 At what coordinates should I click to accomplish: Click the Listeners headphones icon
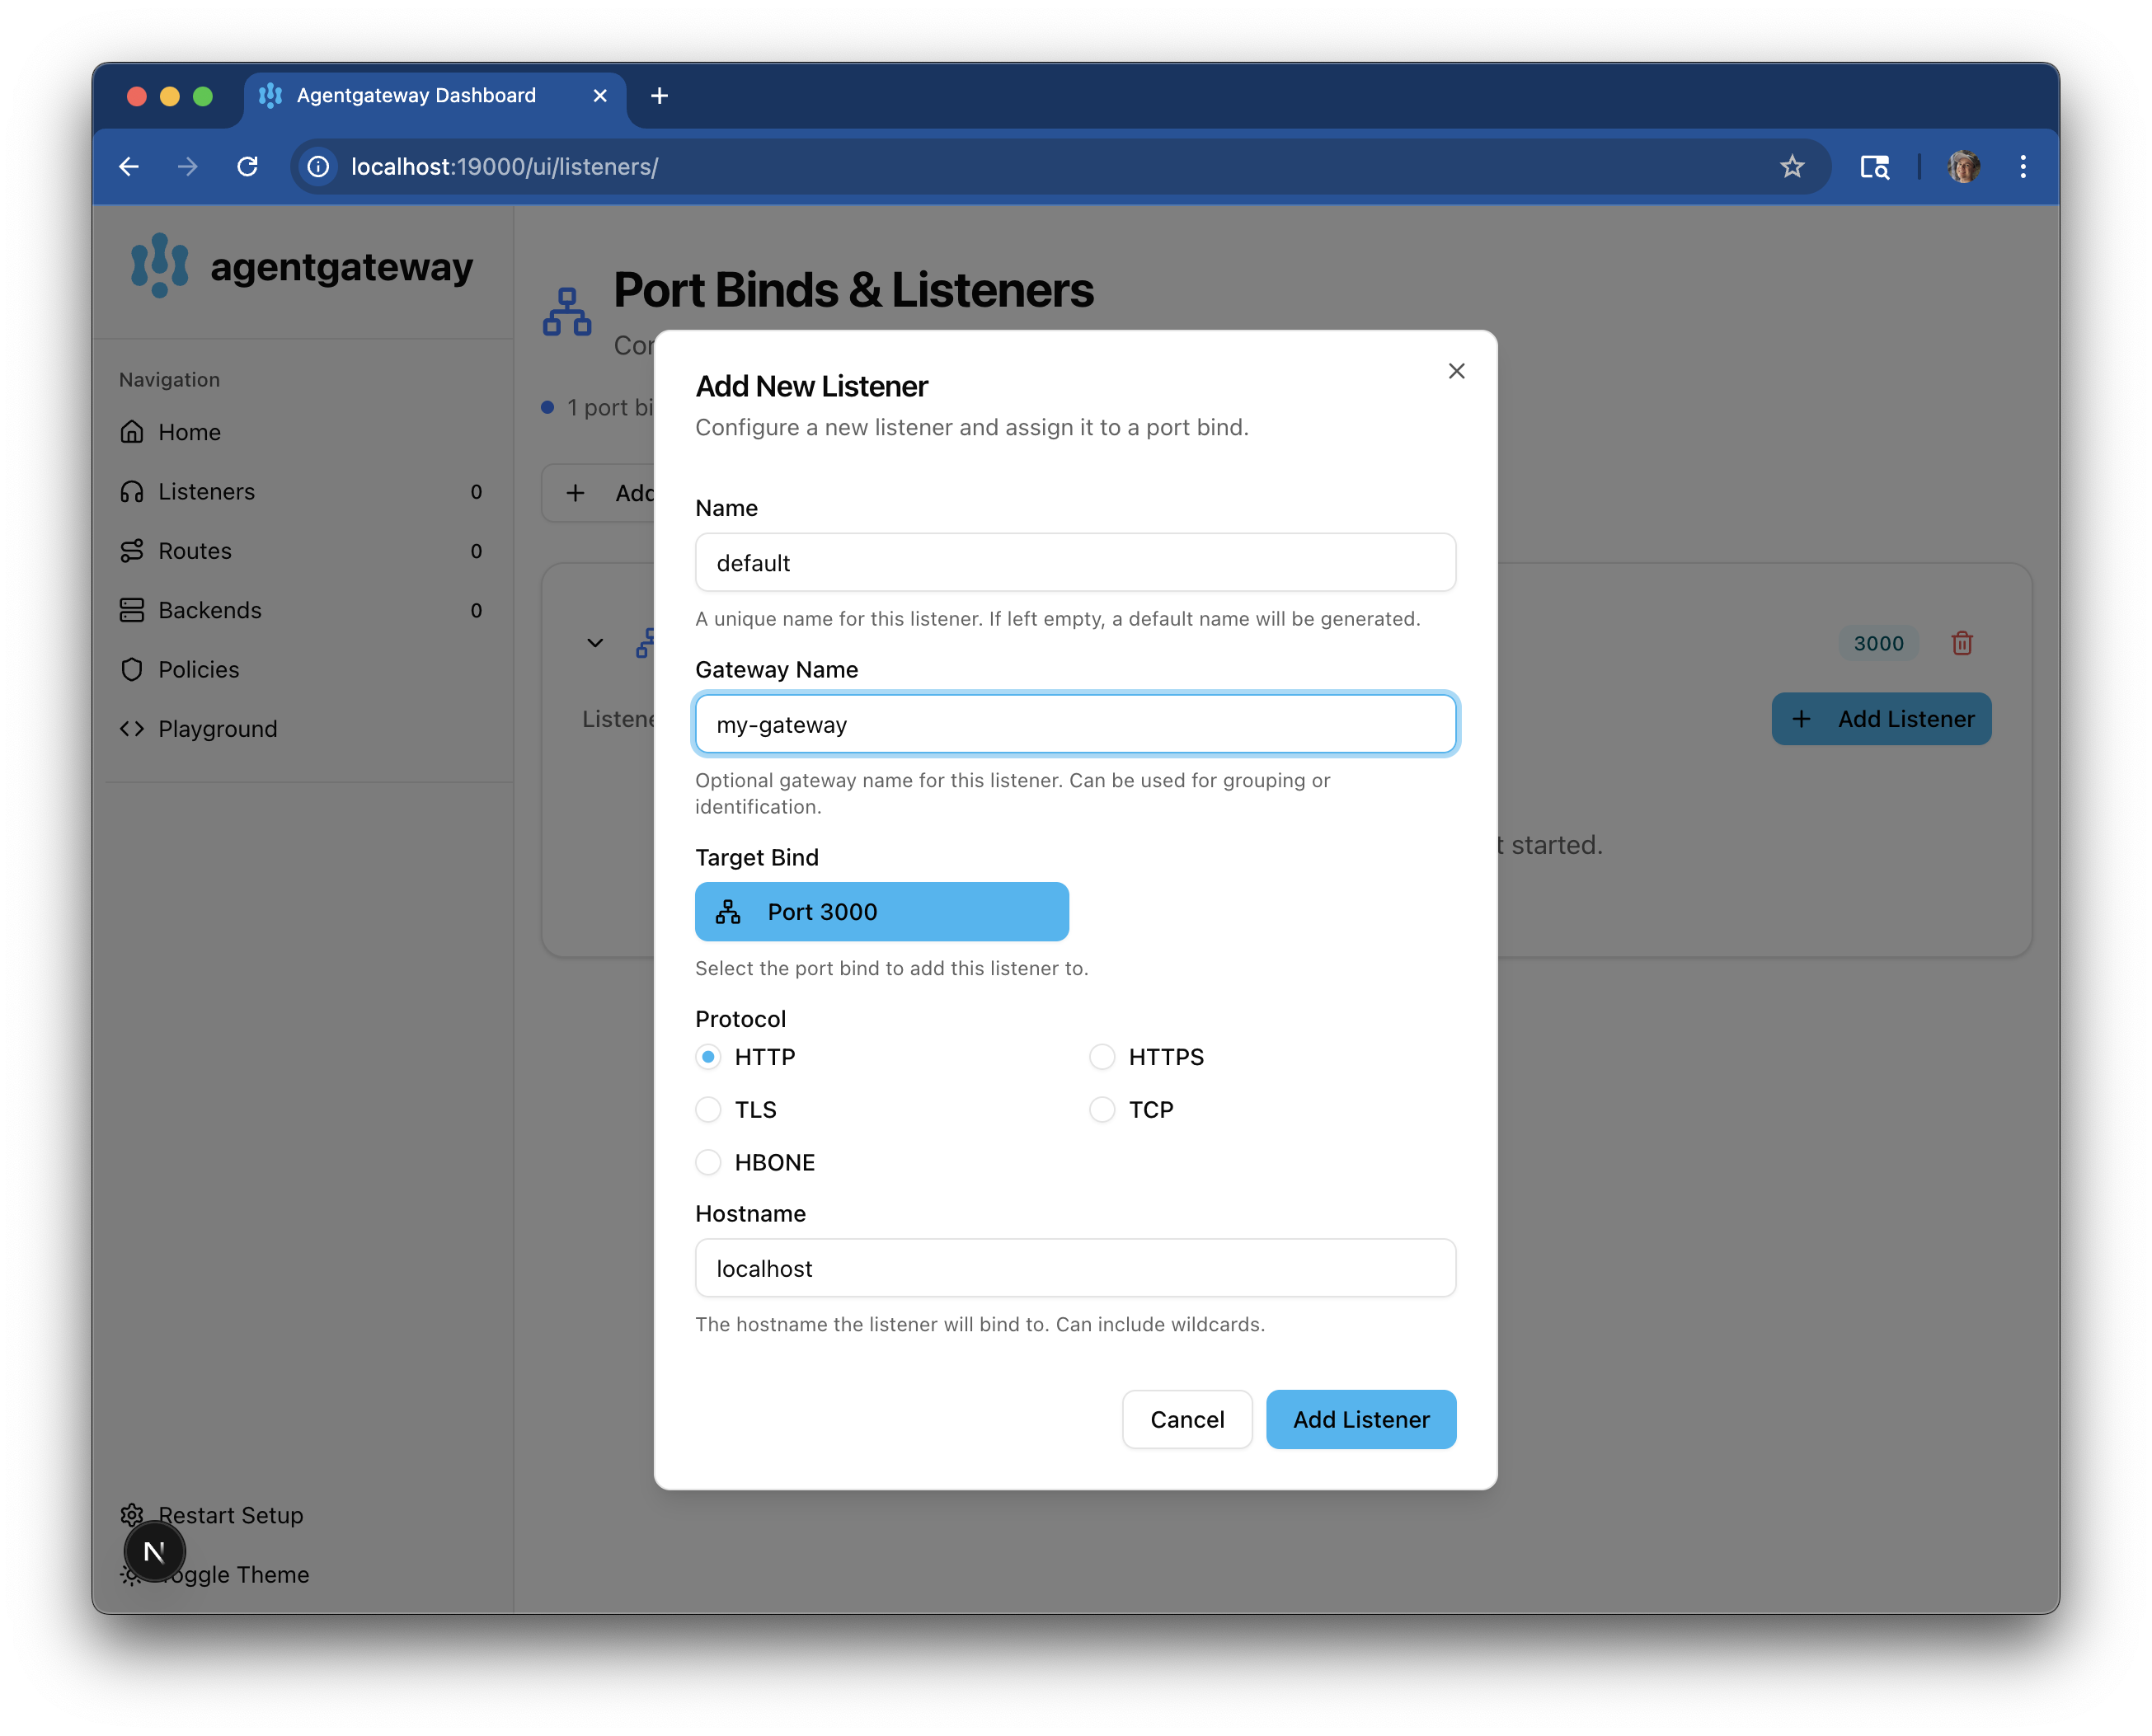[x=132, y=491]
